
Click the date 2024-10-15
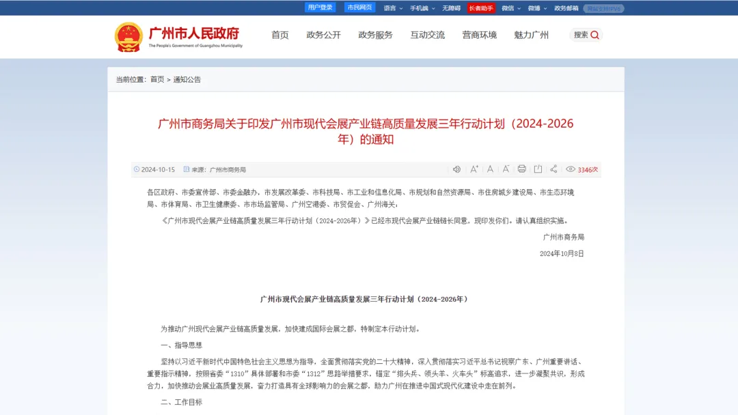[x=158, y=170]
